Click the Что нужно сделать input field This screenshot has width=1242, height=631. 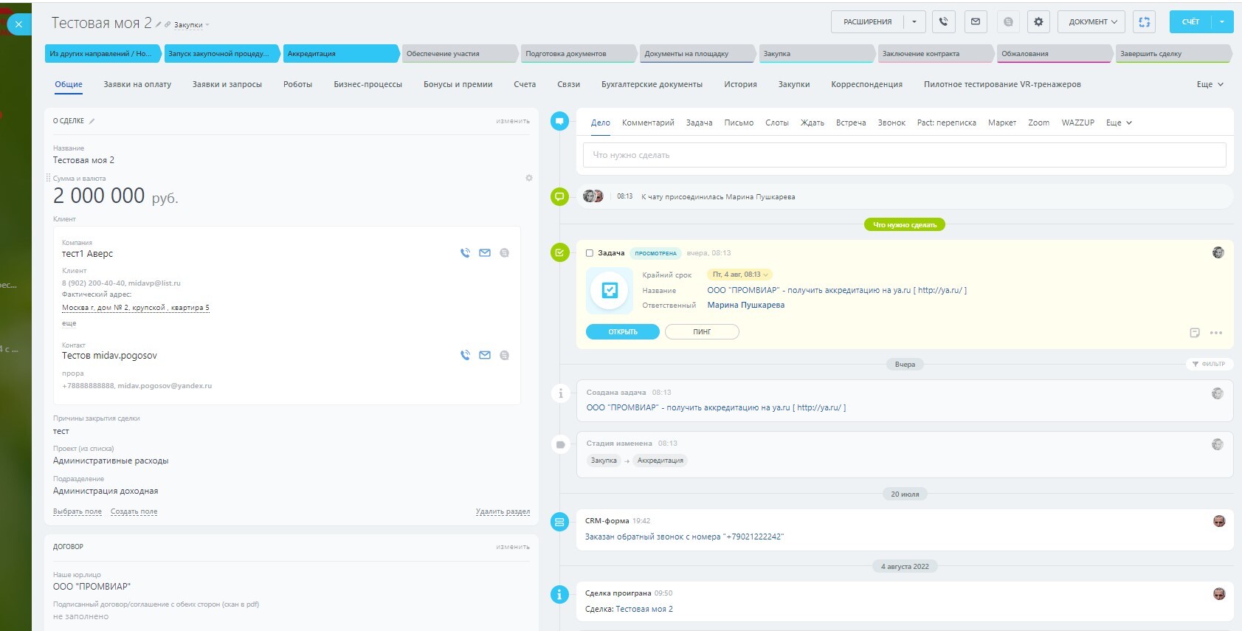coord(904,155)
